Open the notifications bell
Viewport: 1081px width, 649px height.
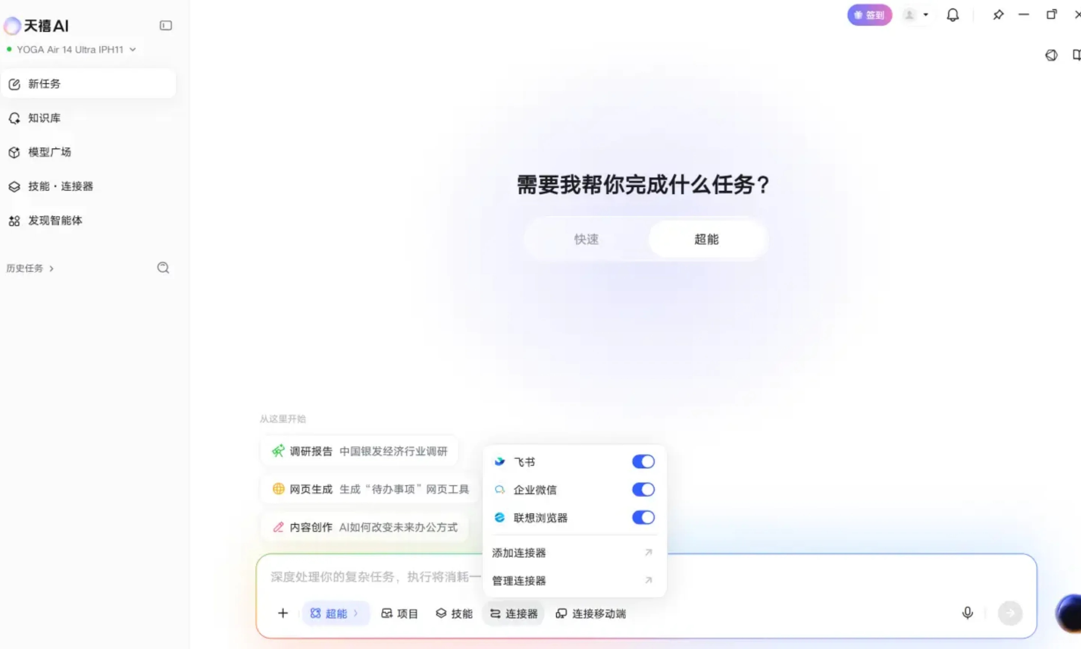pos(953,15)
